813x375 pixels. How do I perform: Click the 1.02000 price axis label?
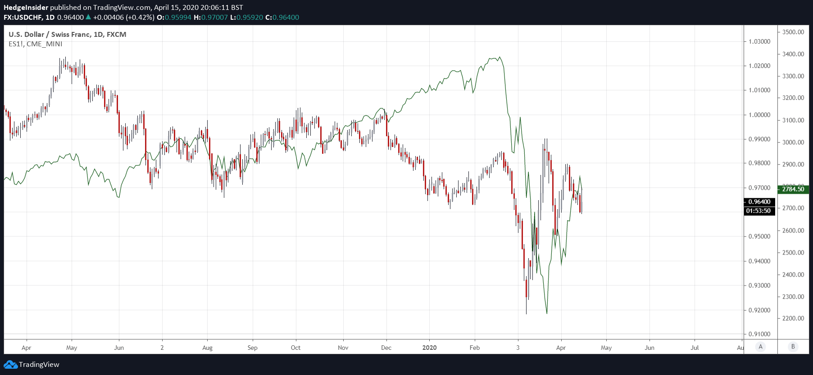(x=759, y=66)
